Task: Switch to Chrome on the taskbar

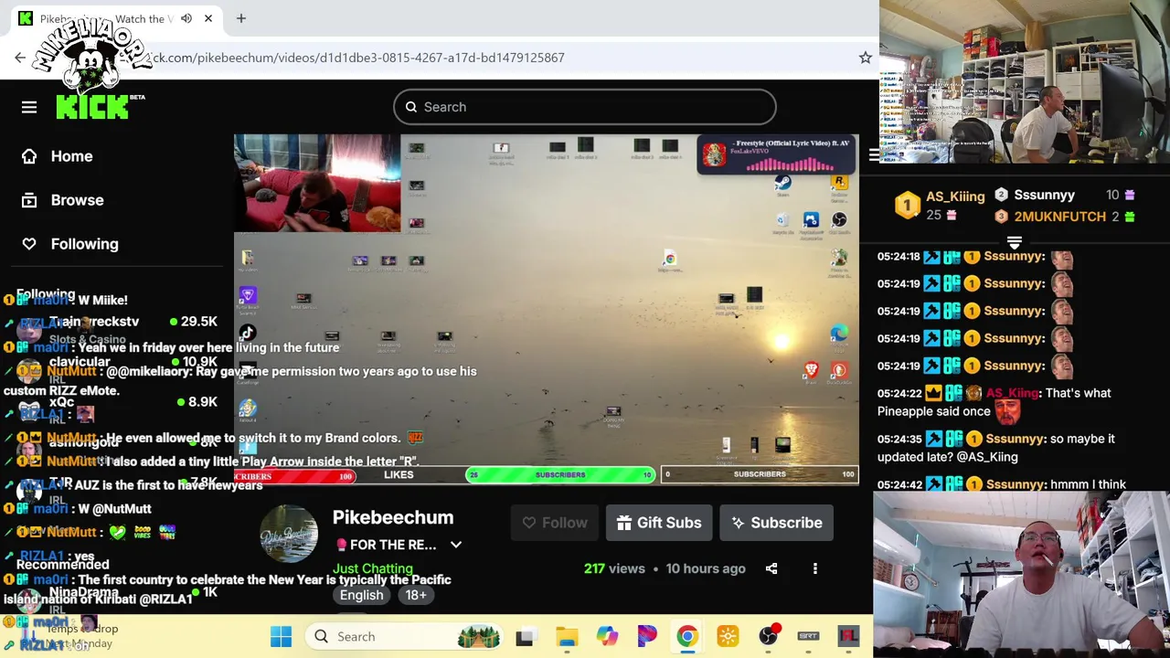Action: pos(687,636)
